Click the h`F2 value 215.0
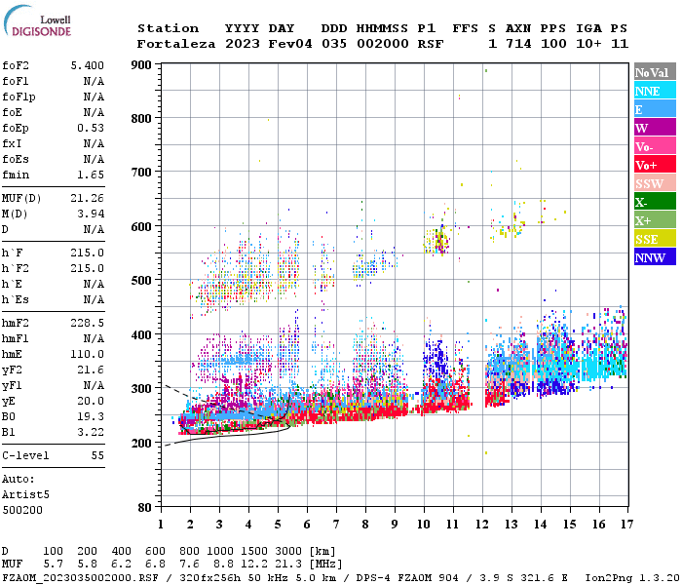 88,268
